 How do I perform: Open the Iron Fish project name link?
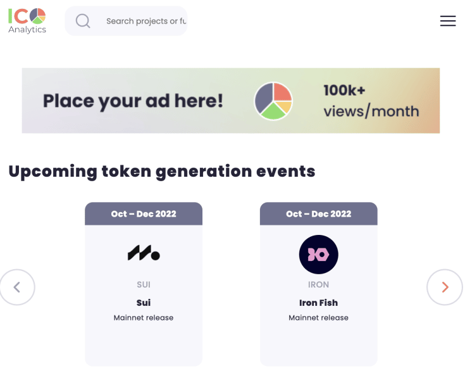pyautogui.click(x=318, y=303)
